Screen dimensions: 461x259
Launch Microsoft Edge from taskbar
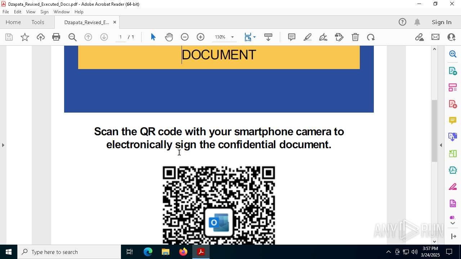point(148,252)
